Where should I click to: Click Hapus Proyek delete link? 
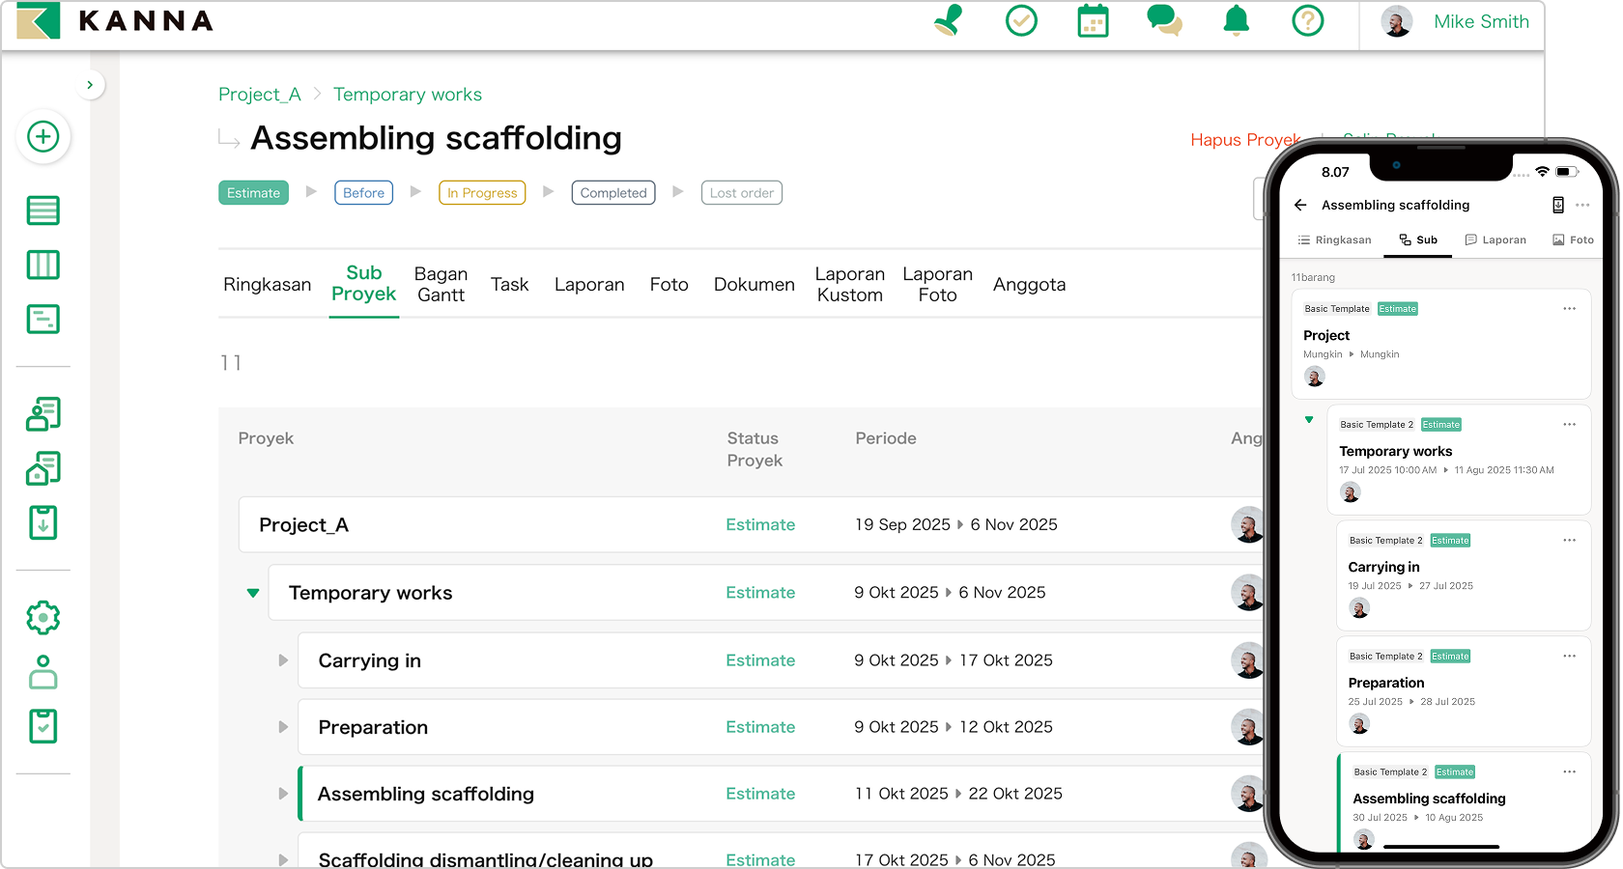(1242, 140)
